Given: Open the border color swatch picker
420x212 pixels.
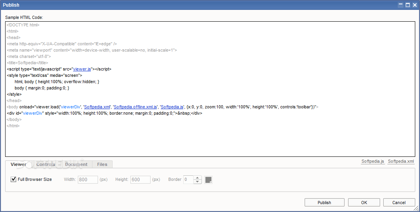Looking at the screenshot, I should (x=208, y=180).
